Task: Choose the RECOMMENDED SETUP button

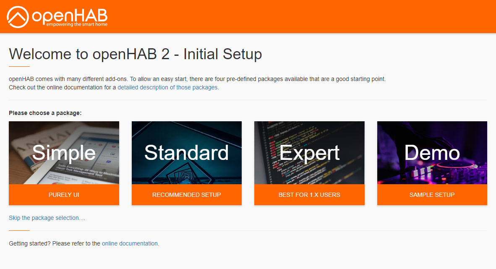Action: (x=187, y=195)
